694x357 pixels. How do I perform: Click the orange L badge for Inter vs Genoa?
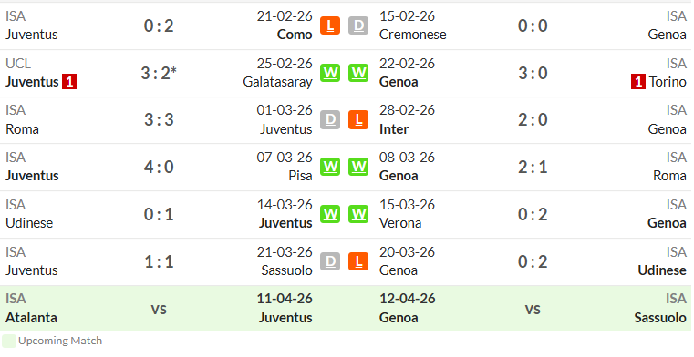pos(358,119)
